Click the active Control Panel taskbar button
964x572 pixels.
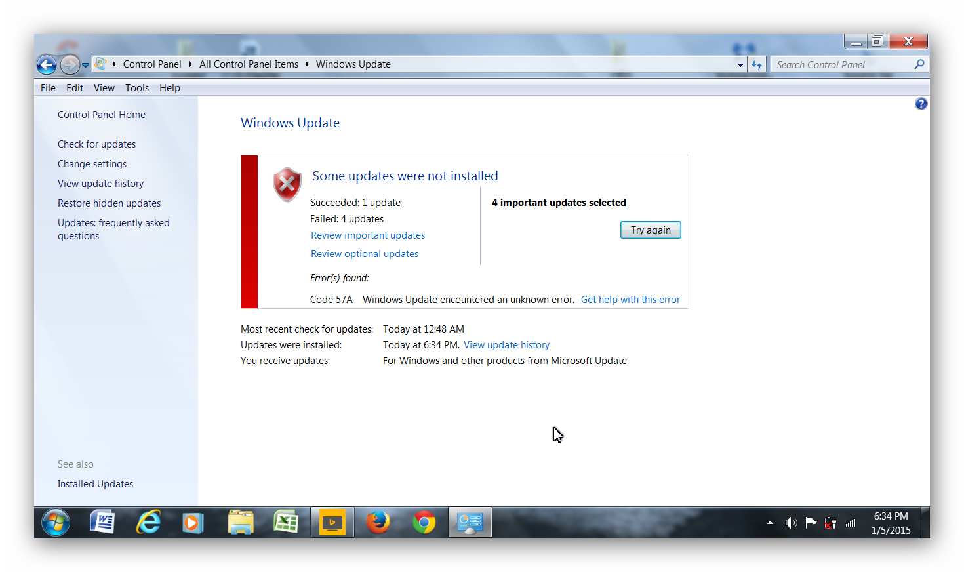(x=470, y=522)
